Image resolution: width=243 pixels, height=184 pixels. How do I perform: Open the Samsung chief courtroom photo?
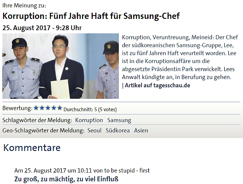(x=61, y=66)
